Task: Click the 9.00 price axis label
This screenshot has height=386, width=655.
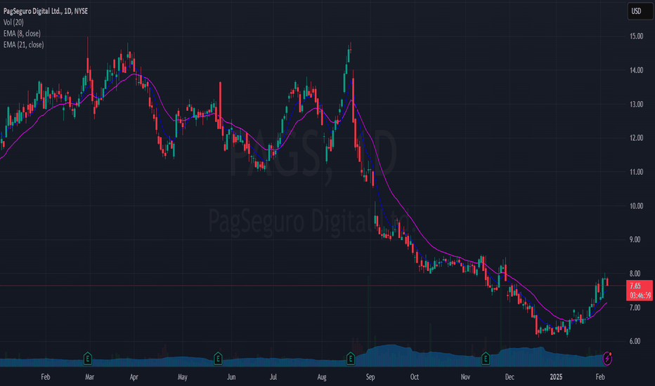Action: 635,239
